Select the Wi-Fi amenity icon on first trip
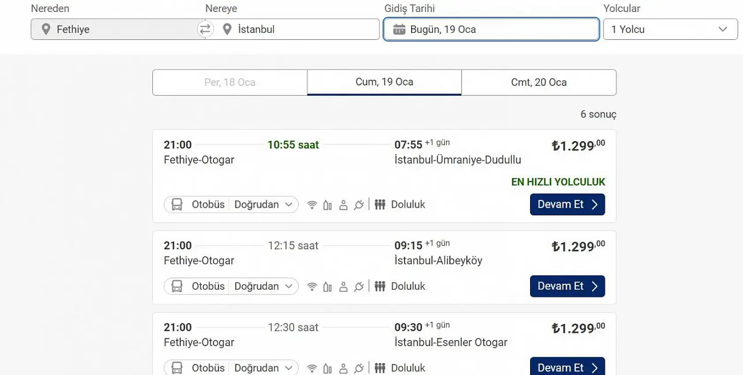The height and width of the screenshot is (375, 743). [312, 204]
